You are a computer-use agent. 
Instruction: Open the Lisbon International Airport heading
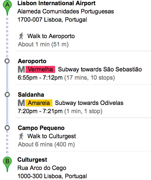[56, 3]
